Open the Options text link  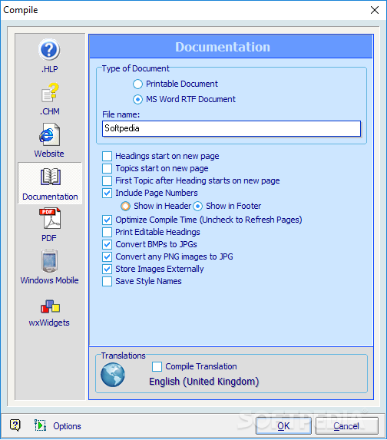point(67,426)
